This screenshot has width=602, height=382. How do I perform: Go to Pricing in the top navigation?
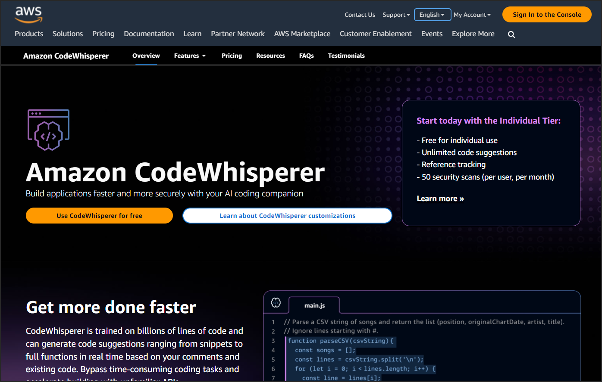point(103,34)
